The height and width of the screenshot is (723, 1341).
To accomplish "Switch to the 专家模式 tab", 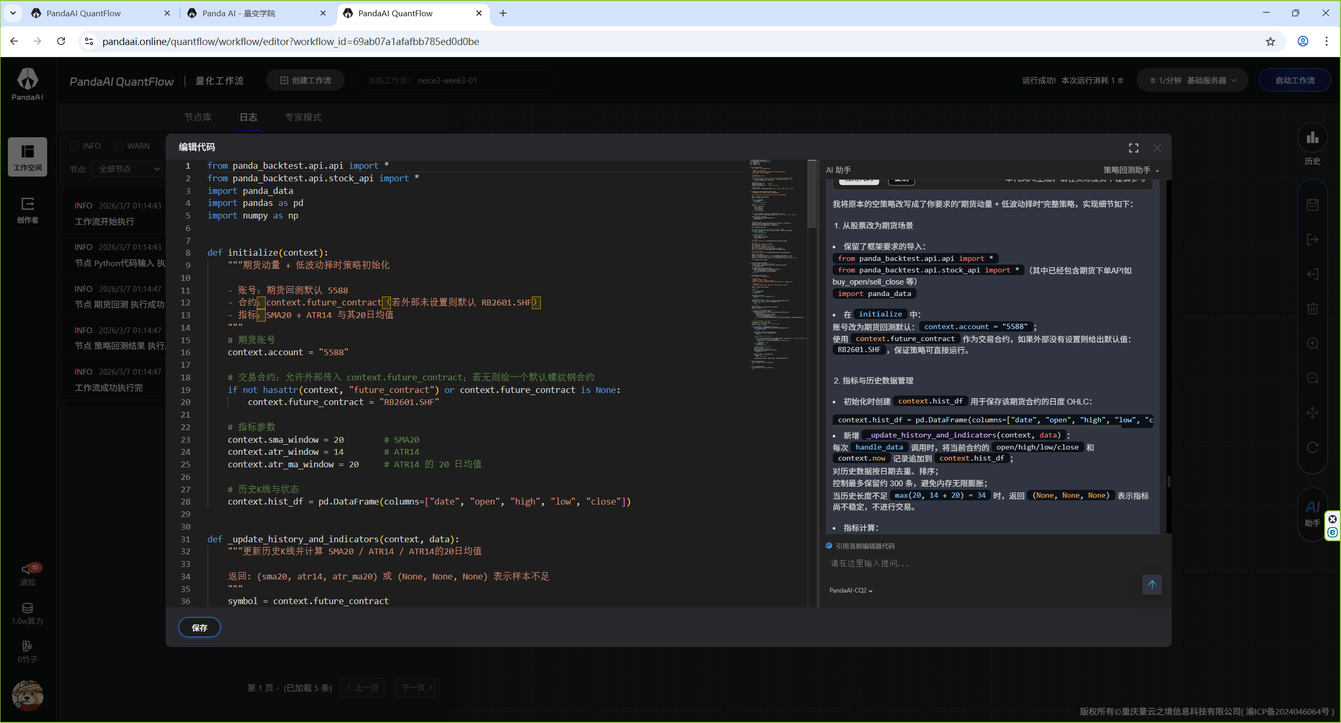I will (x=303, y=117).
